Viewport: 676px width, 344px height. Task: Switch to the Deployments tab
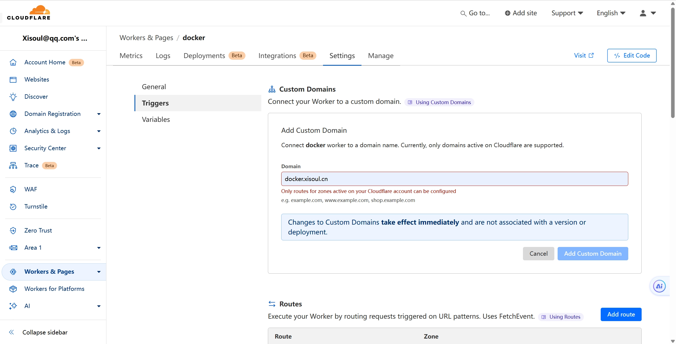point(214,56)
